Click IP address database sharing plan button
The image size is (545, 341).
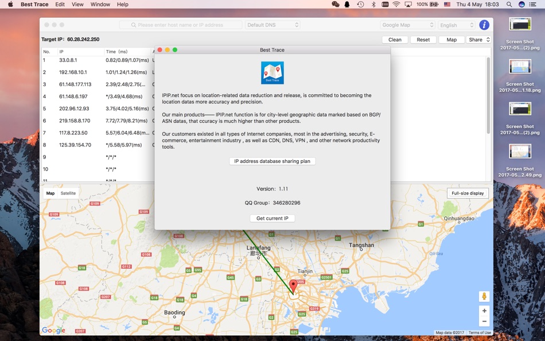(x=272, y=161)
